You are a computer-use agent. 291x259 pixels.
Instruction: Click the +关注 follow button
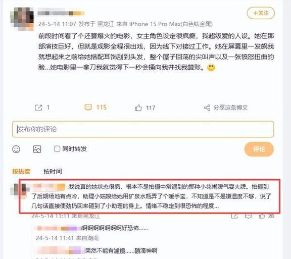pos(261,13)
